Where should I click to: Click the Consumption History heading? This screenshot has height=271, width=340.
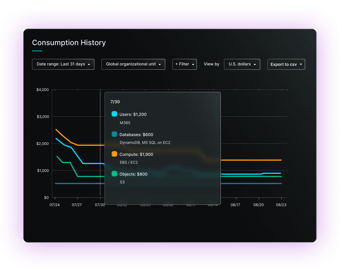point(69,43)
